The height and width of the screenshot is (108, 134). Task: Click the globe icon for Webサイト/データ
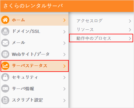(x=5, y=54)
